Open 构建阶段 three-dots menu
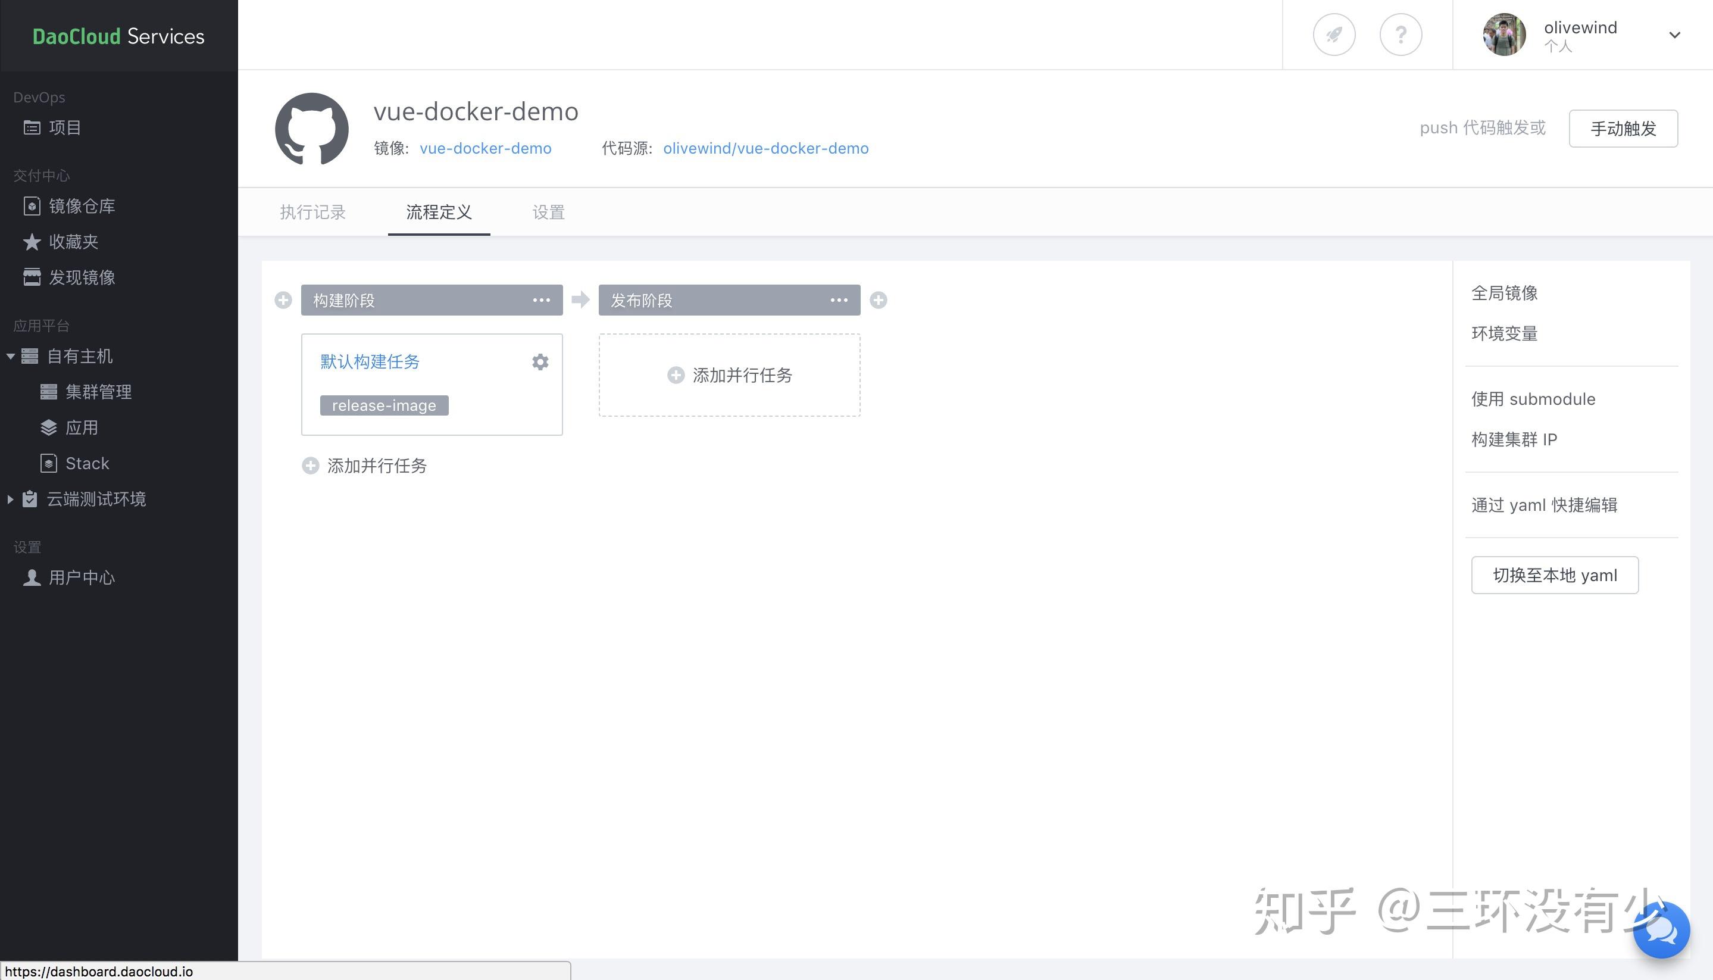Screen dimensions: 1713x980 point(542,300)
